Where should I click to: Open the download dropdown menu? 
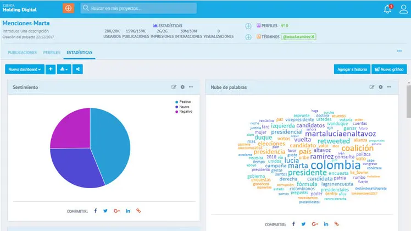coord(64,69)
